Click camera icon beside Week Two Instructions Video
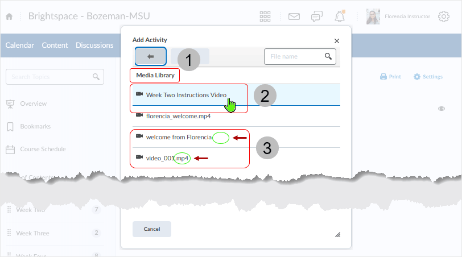This screenshot has height=257, width=462. point(139,94)
